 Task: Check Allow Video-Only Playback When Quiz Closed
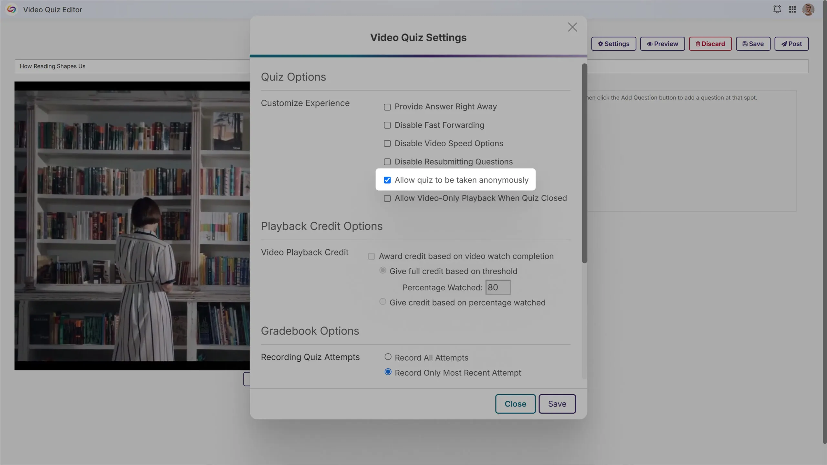tap(387, 198)
